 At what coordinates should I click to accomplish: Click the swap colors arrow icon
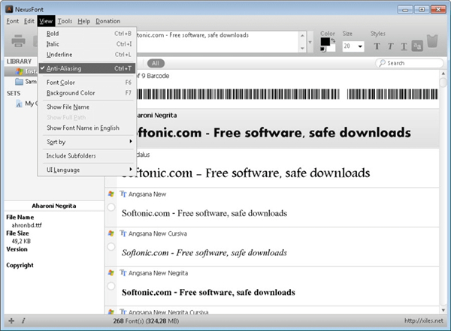coord(332,41)
